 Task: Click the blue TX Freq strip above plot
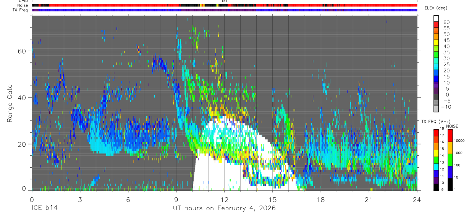pyautogui.click(x=225, y=10)
